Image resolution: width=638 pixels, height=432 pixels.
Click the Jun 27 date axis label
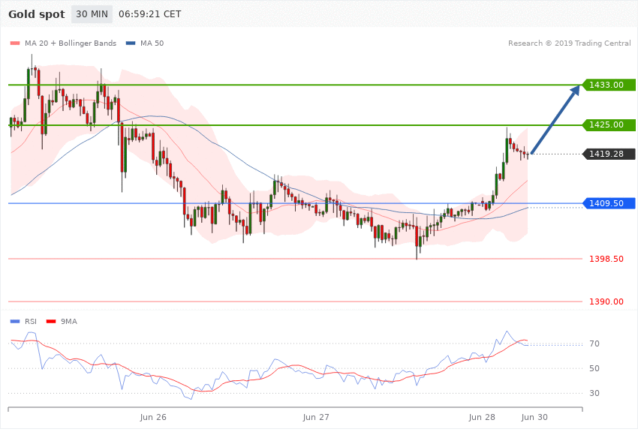(316, 417)
